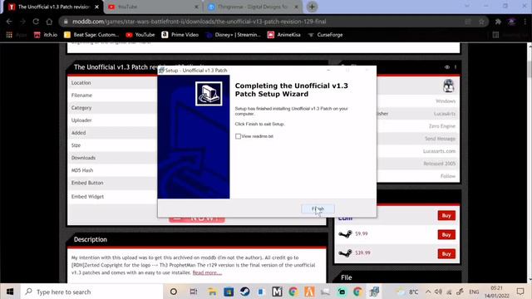
Task: Open the Windows Start menu
Action: pyautogui.click(x=10, y=292)
